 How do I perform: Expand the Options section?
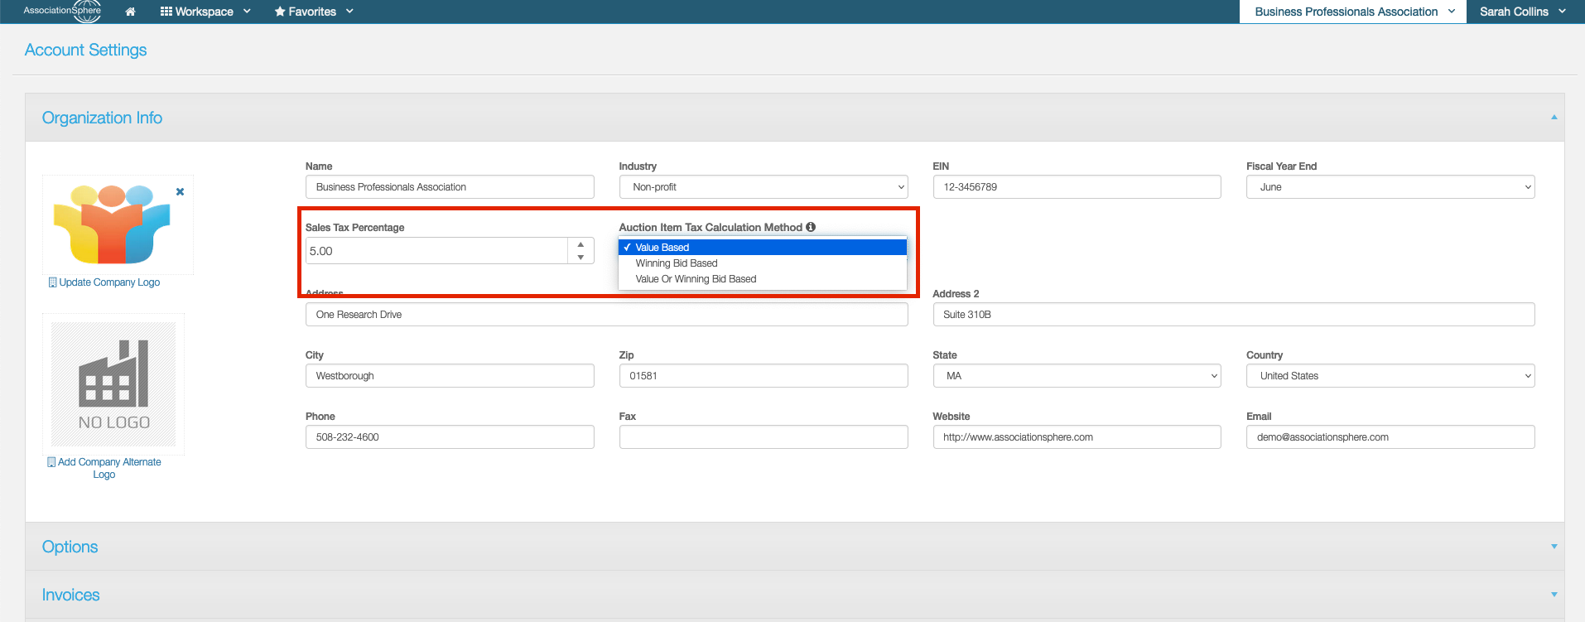(x=1554, y=547)
